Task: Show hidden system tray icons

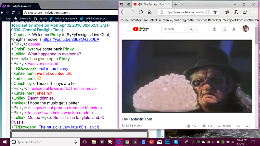Action: [x=193, y=142]
